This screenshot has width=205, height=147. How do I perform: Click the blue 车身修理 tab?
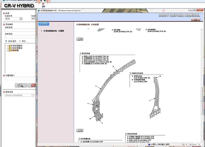click(44, 24)
